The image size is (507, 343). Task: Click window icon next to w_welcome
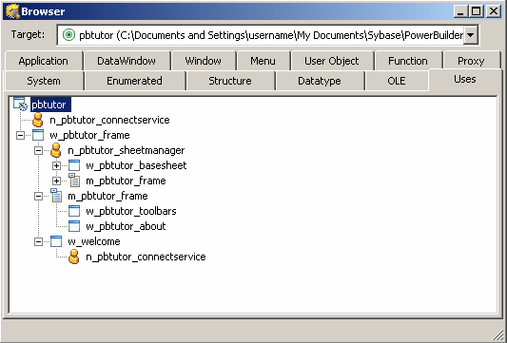click(56, 241)
